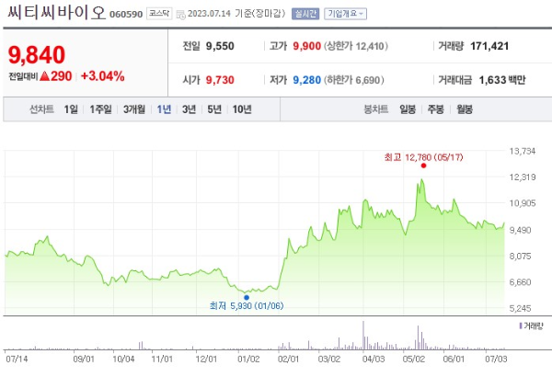Click the red 최고 marker dot on chart
The height and width of the screenshot is (377, 552).
point(423,166)
